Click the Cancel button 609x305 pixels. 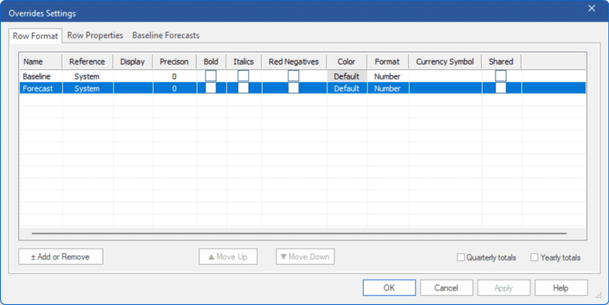pyautogui.click(x=446, y=288)
